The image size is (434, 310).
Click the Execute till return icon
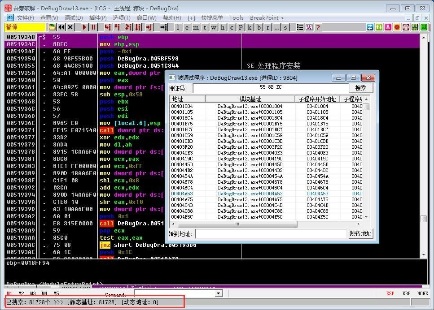click(149, 27)
